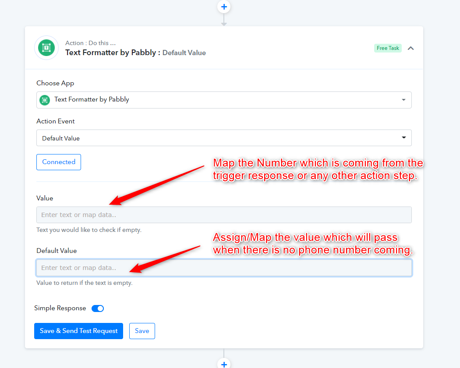This screenshot has height=368, width=460.
Task: Click the 'Action : Do this ...' label
Action: [x=90, y=43]
